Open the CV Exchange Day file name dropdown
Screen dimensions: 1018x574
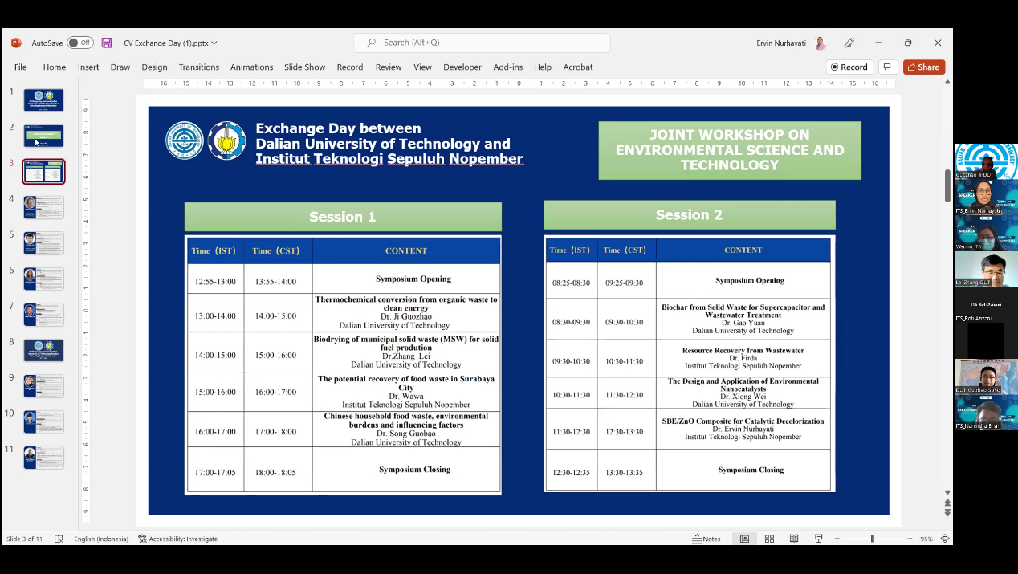pos(170,43)
